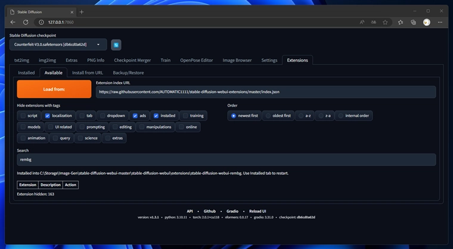Open a new browser tab
453x249 pixels.
click(x=82, y=12)
